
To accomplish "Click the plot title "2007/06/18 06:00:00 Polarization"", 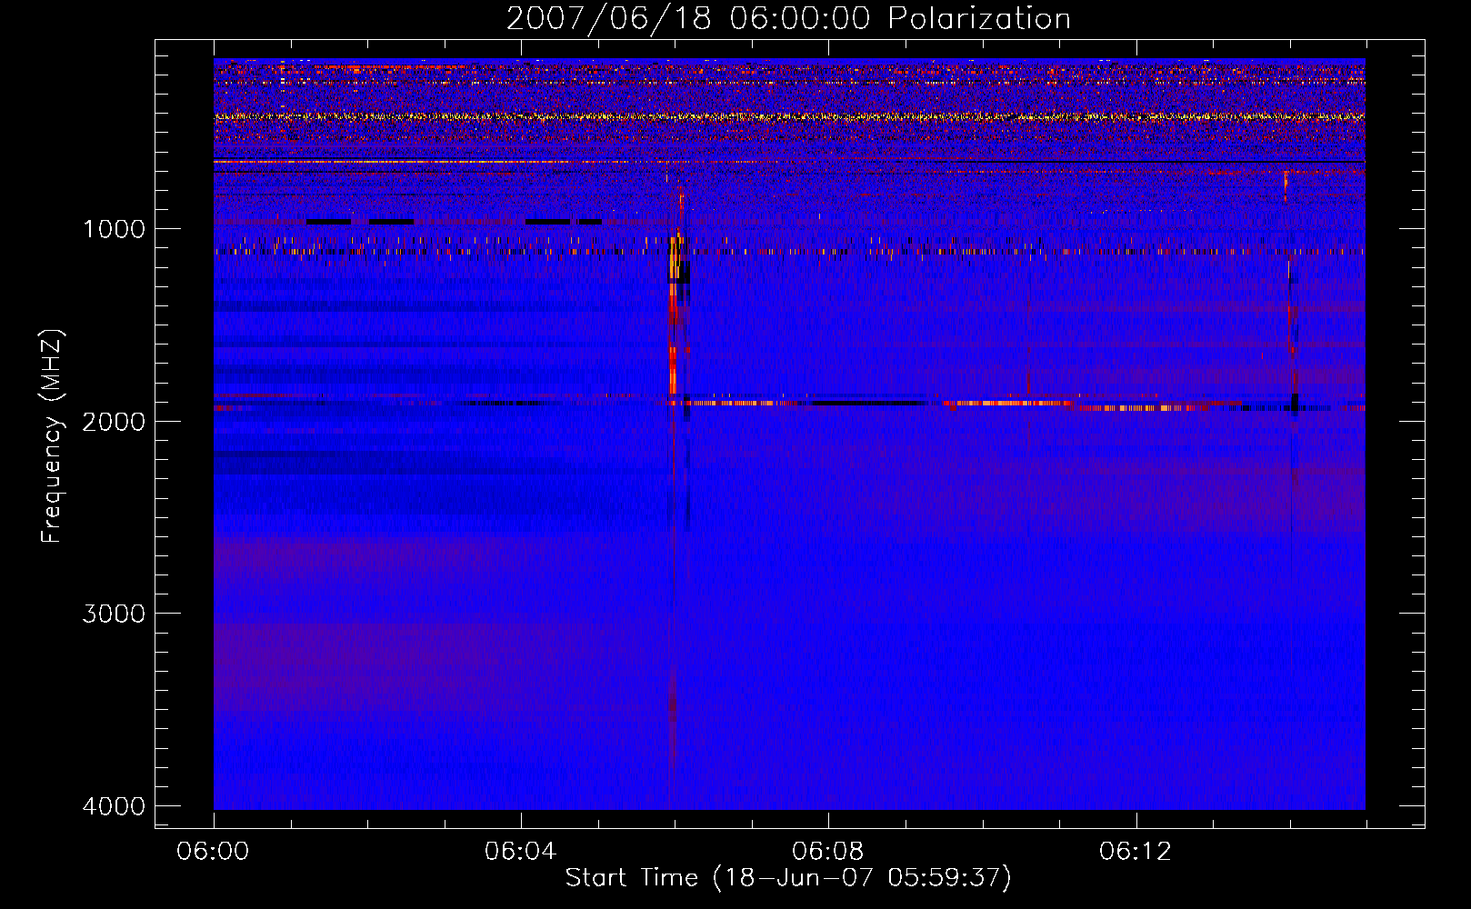I will [x=788, y=19].
